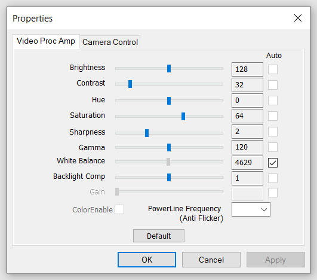This screenshot has height=280, width=317.
Task: Enable the Sharpness Auto checkbox
Action: (x=272, y=132)
